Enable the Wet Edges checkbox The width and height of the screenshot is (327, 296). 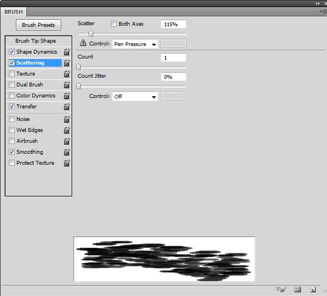[x=11, y=130]
